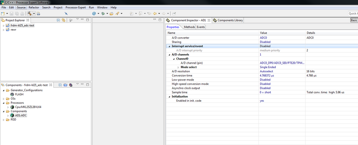Click the New wizard toolbar icon
The width and height of the screenshot is (358, 145).
click(3, 14)
